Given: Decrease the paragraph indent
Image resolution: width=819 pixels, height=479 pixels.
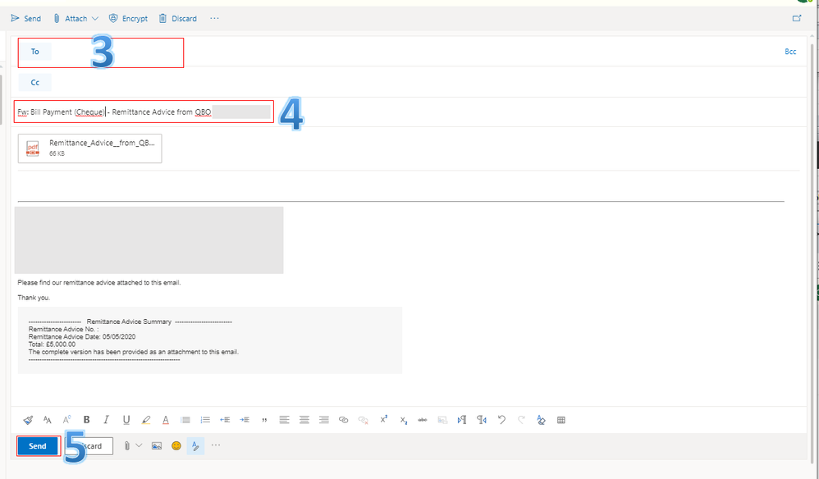Looking at the screenshot, I should (x=225, y=419).
